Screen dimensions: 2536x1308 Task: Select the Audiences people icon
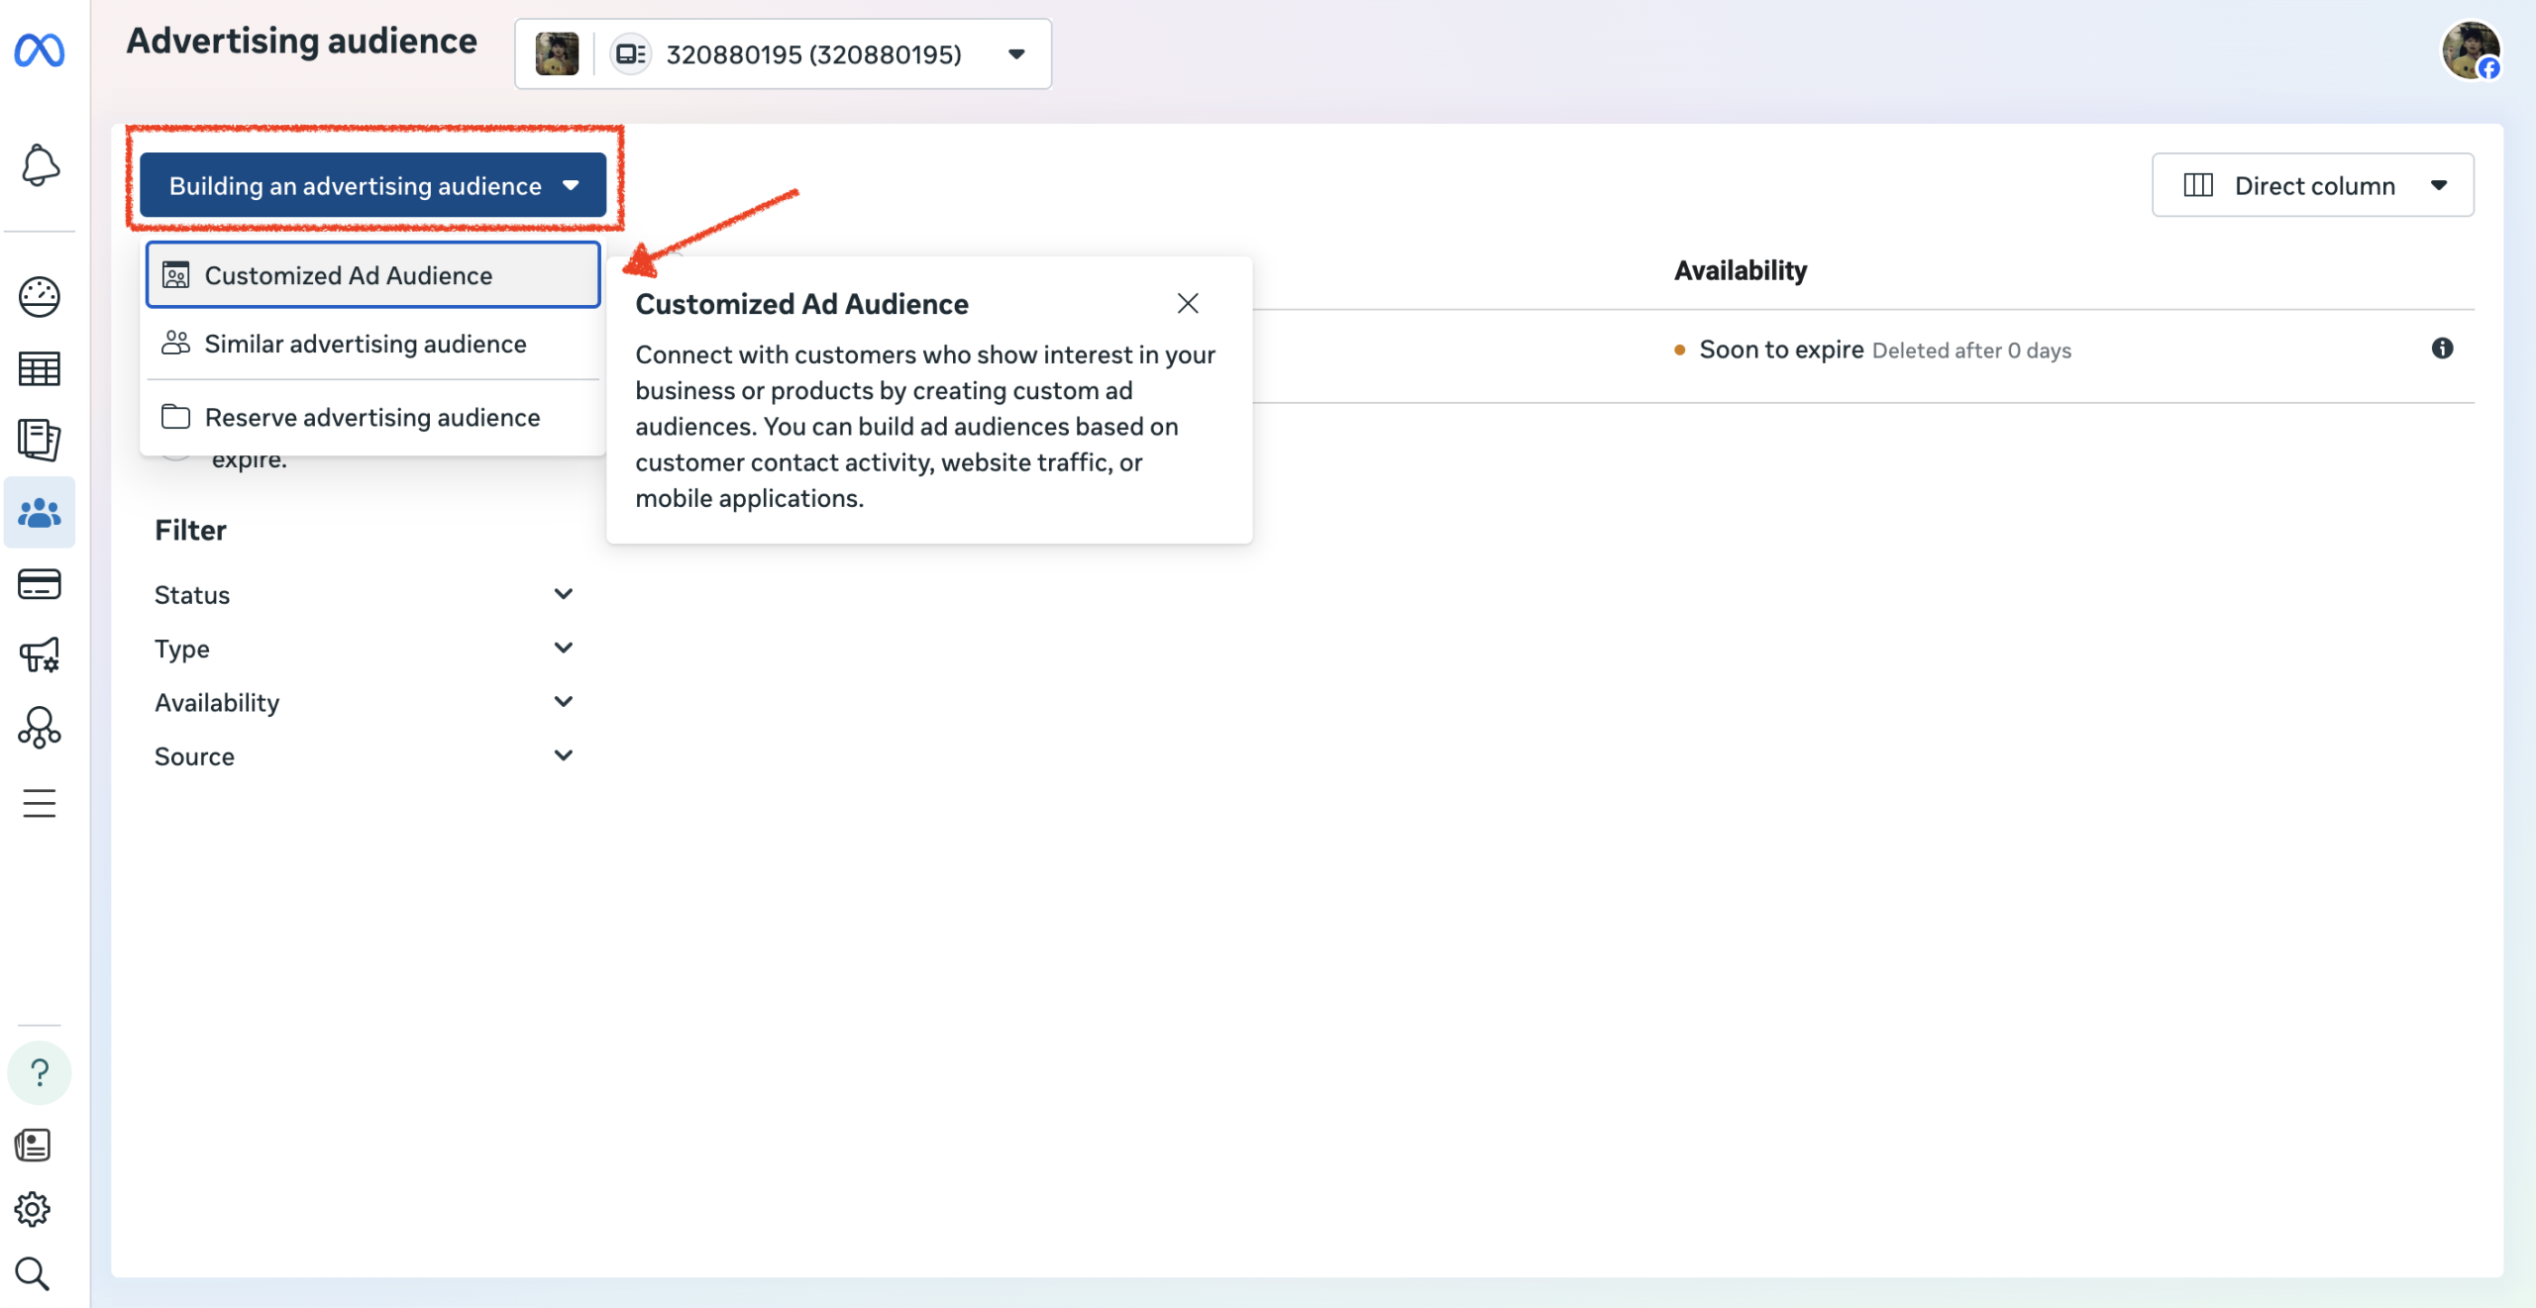click(x=40, y=512)
